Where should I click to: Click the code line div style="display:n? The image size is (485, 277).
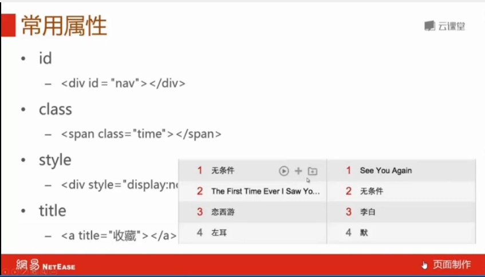[120, 185]
